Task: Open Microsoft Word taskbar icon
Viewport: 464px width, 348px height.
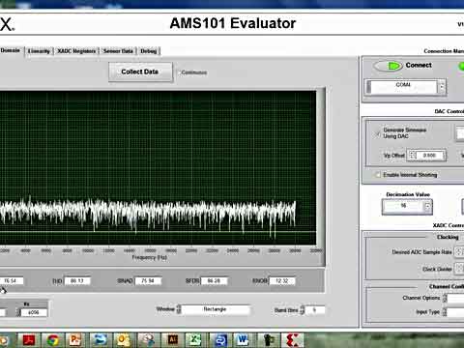Action: click(x=243, y=340)
